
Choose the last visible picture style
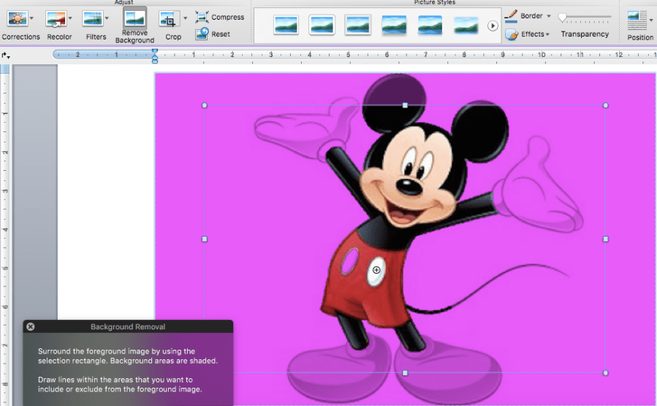pyautogui.click(x=466, y=25)
